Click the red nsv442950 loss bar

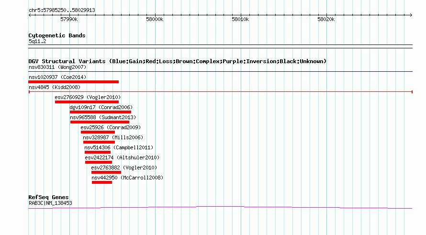pyautogui.click(x=102, y=182)
